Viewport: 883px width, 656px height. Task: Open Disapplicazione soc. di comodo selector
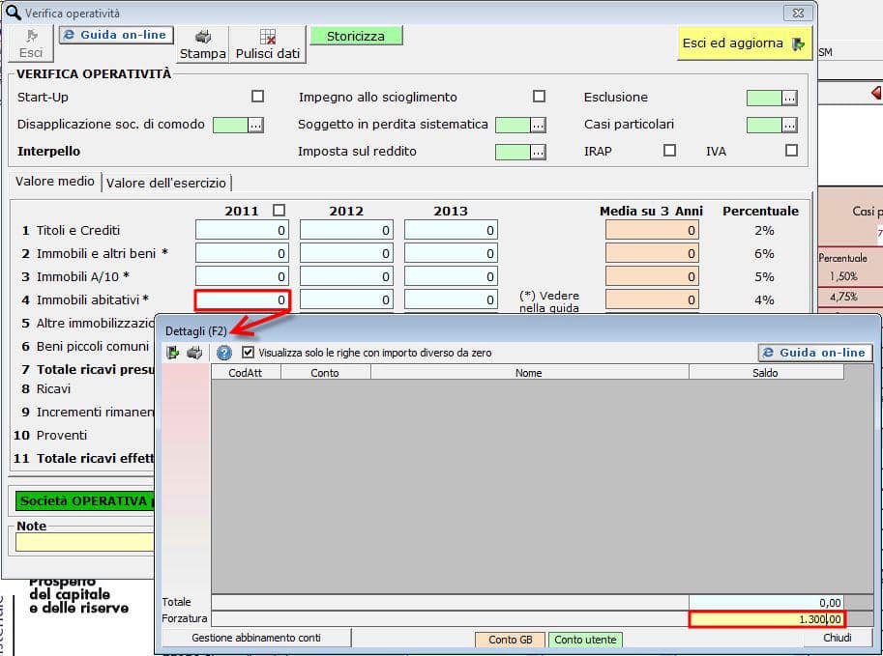click(255, 125)
